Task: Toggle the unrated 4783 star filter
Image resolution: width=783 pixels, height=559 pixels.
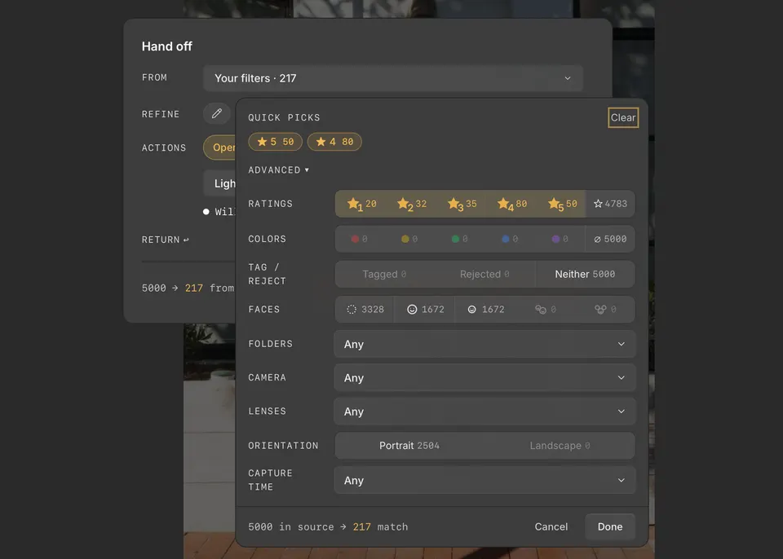Action: (x=610, y=204)
